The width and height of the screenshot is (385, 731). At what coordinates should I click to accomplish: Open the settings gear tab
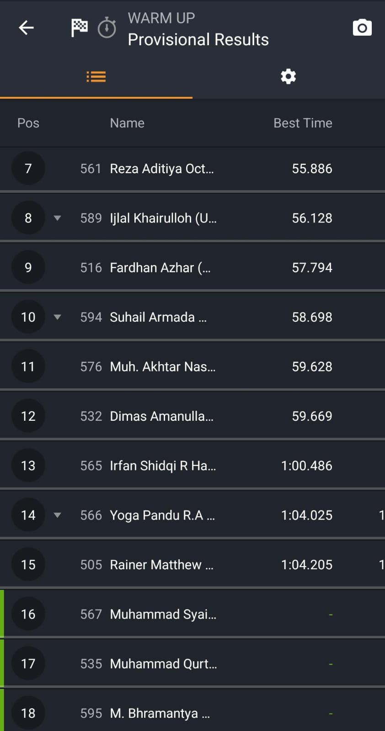click(288, 76)
